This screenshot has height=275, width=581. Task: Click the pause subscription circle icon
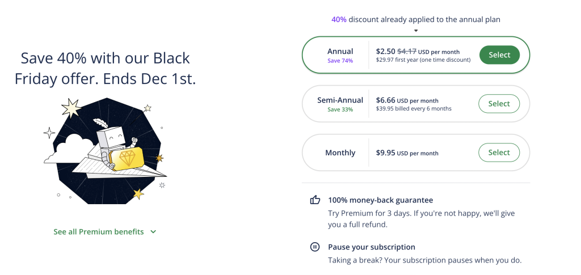tap(314, 247)
